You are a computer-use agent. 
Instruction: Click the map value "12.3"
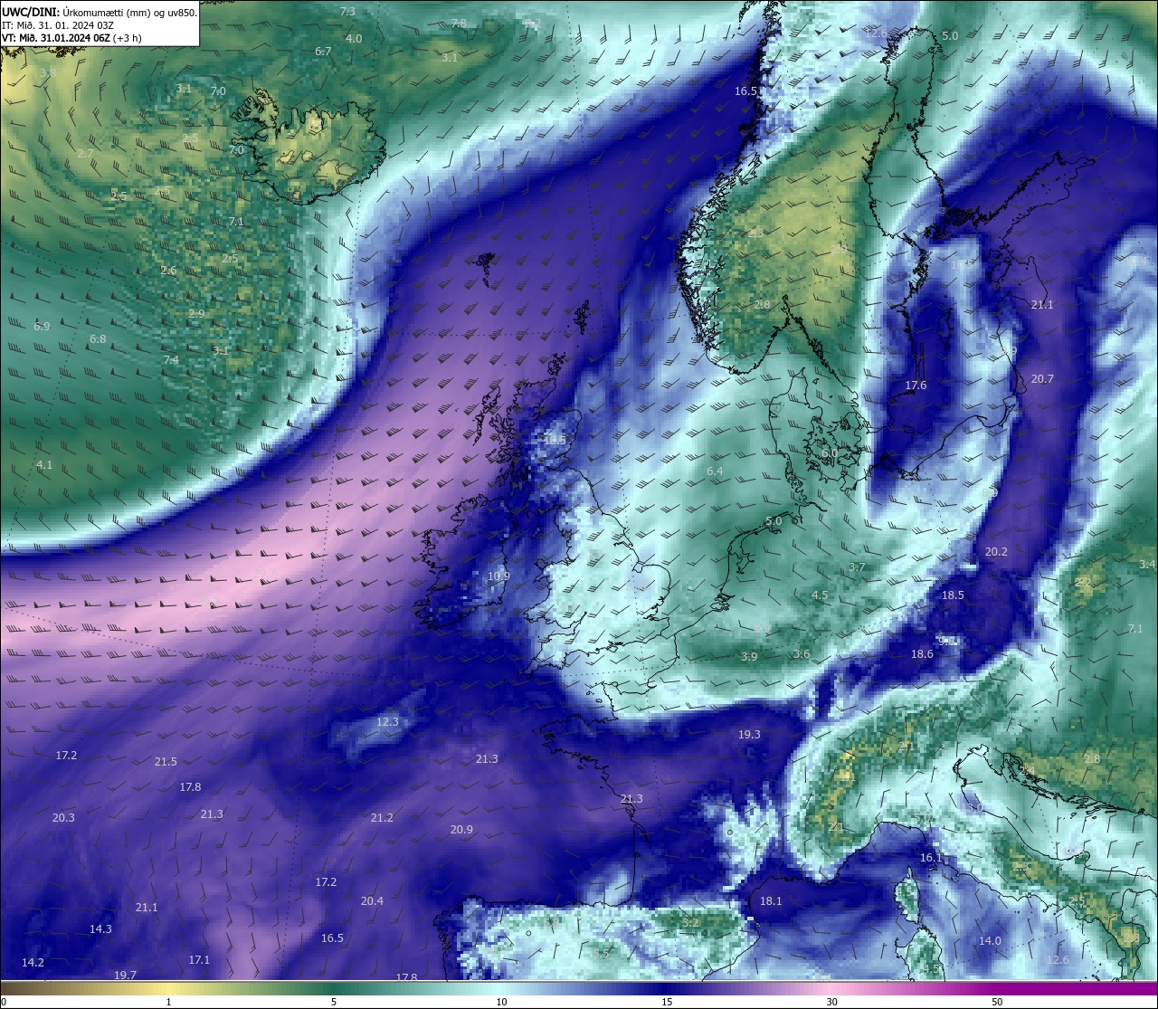pyautogui.click(x=387, y=721)
